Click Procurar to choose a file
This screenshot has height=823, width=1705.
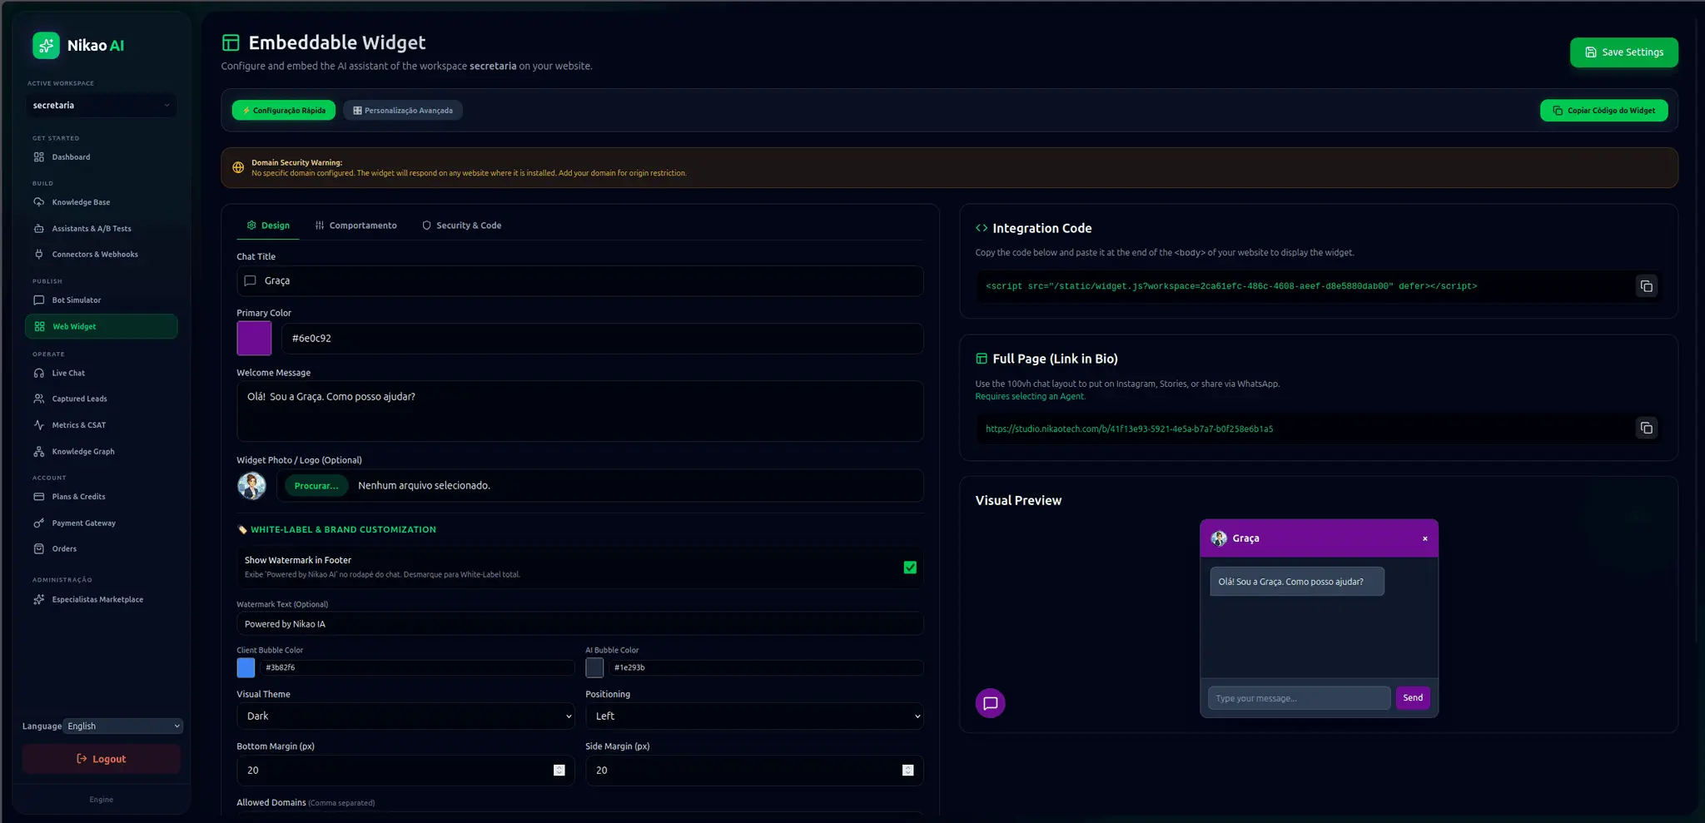[316, 486]
